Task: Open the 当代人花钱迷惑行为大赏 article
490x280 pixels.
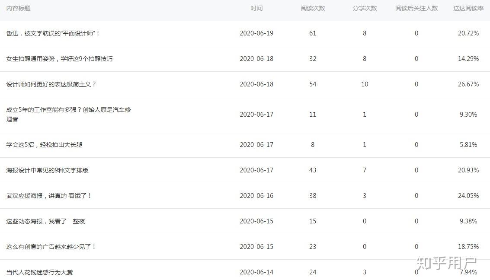Action: pyautogui.click(x=42, y=272)
